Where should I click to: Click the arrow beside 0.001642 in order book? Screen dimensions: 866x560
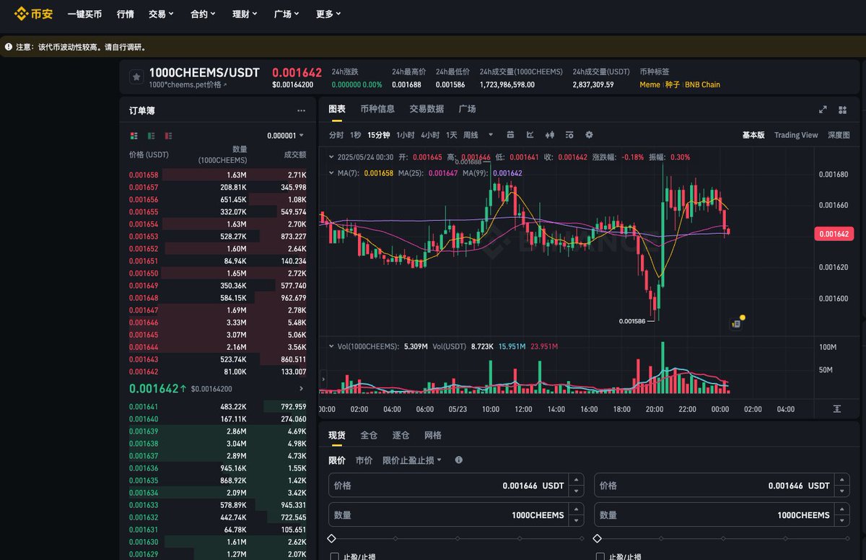click(x=301, y=389)
